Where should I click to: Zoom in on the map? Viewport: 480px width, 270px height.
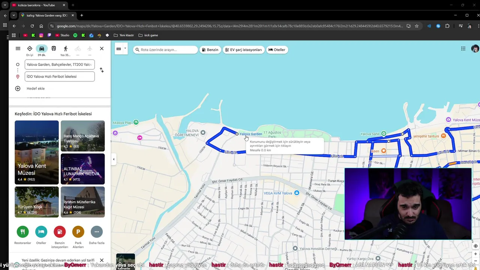[x=475, y=254]
